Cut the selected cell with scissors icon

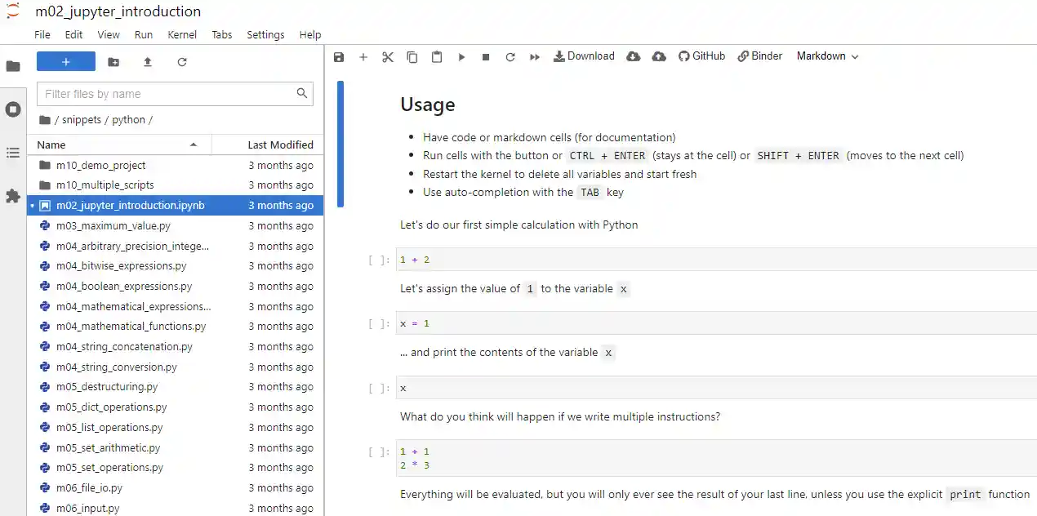click(x=388, y=57)
